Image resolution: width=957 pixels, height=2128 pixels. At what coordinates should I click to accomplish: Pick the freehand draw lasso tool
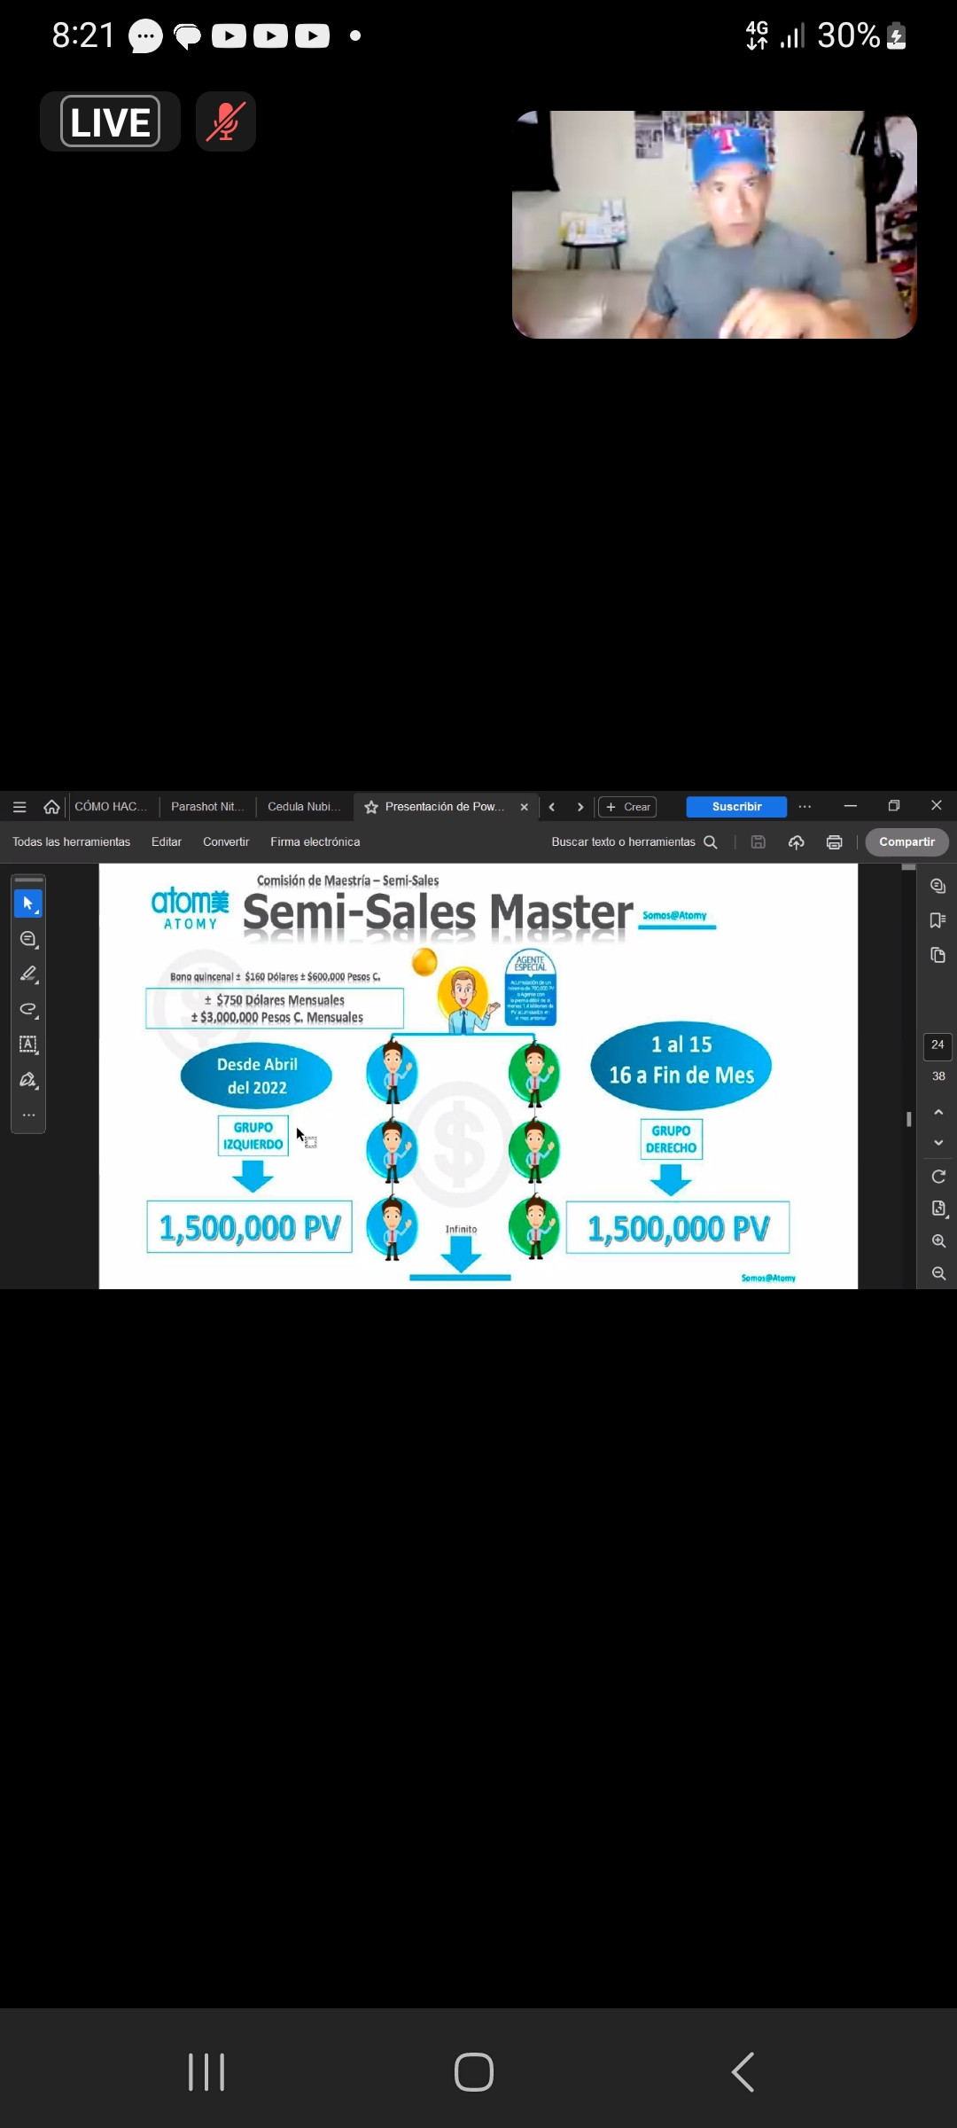point(28,1009)
